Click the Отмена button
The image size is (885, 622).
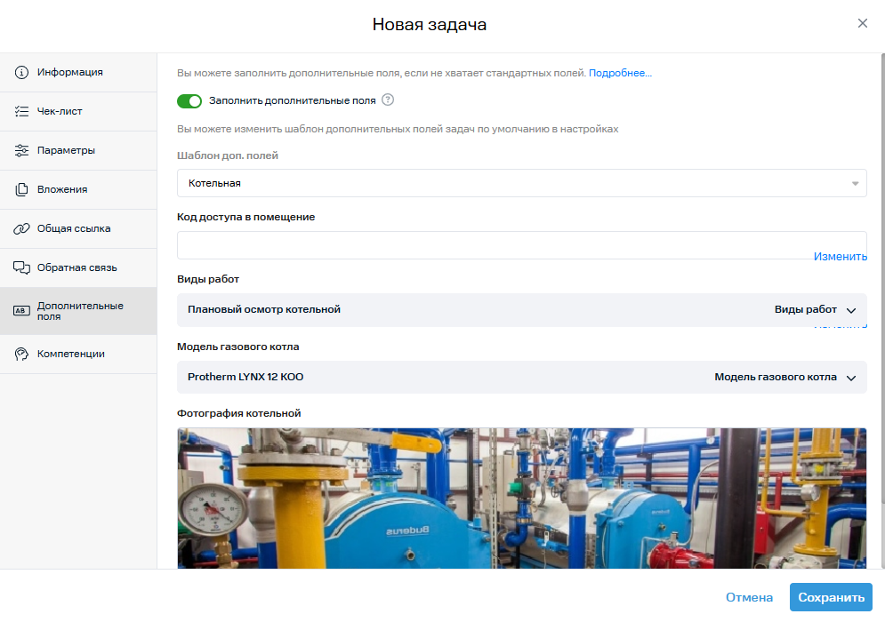click(749, 597)
